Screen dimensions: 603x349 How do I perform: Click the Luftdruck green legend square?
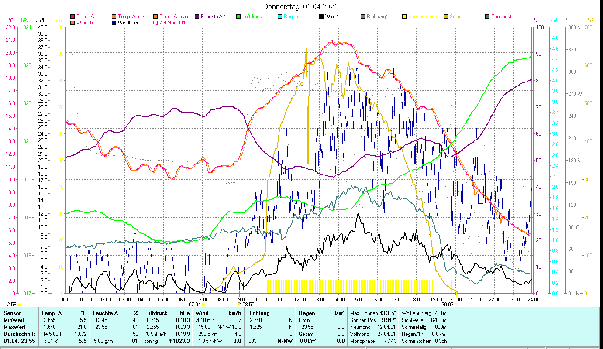pos(238,17)
